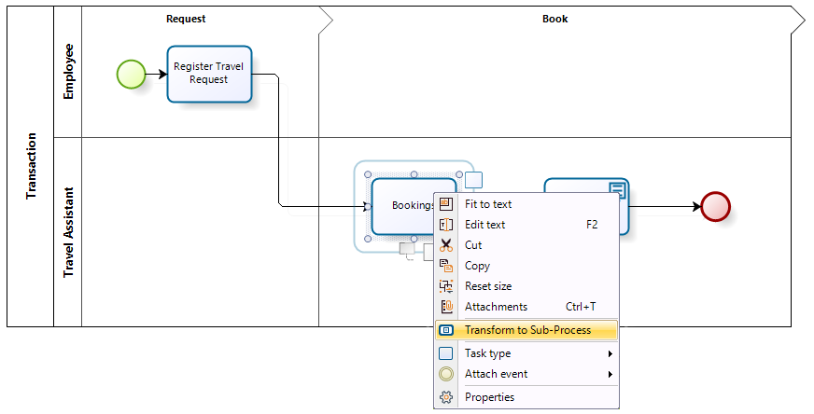Click the Transform to Sub-Process icon
The height and width of the screenshot is (414, 814).
(446, 330)
